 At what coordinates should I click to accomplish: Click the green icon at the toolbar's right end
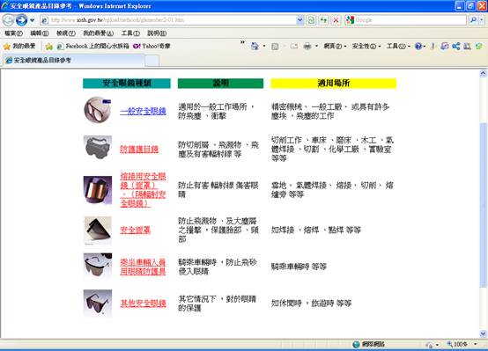click(x=478, y=47)
